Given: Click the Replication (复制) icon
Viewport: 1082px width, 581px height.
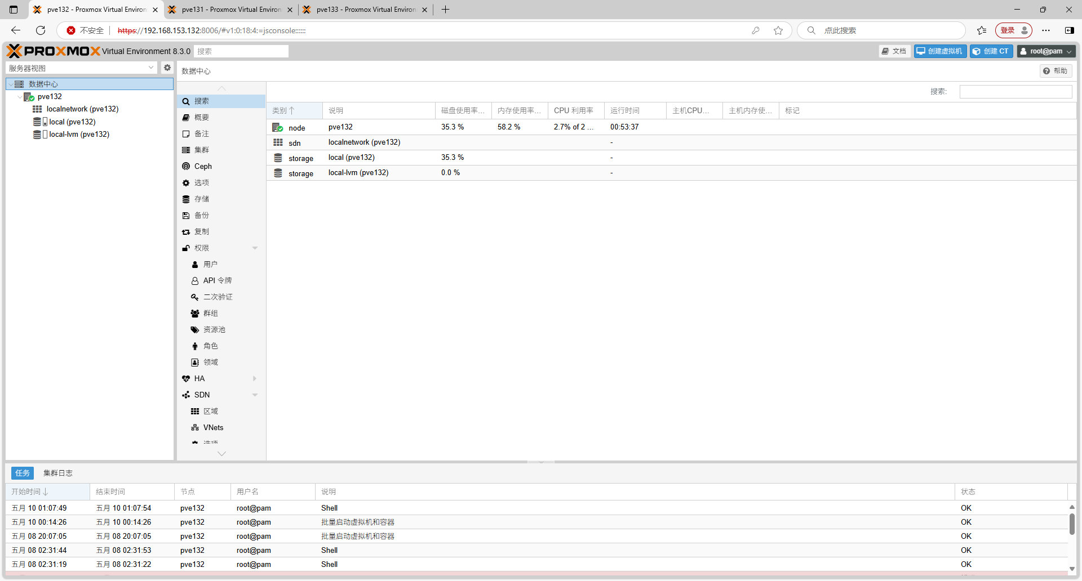Looking at the screenshot, I should click(186, 232).
